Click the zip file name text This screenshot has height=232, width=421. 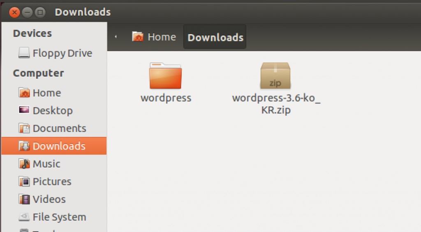[x=276, y=104]
